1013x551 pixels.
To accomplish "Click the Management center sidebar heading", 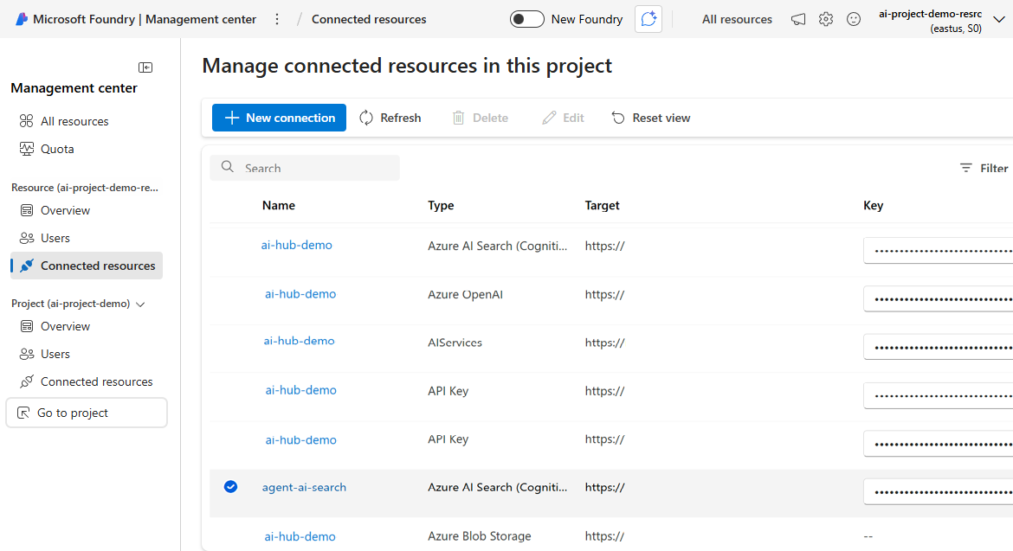I will (x=74, y=87).
